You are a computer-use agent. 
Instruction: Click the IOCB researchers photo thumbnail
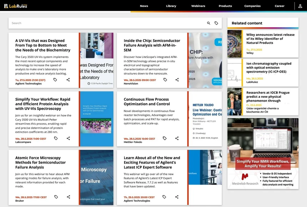click(235, 102)
